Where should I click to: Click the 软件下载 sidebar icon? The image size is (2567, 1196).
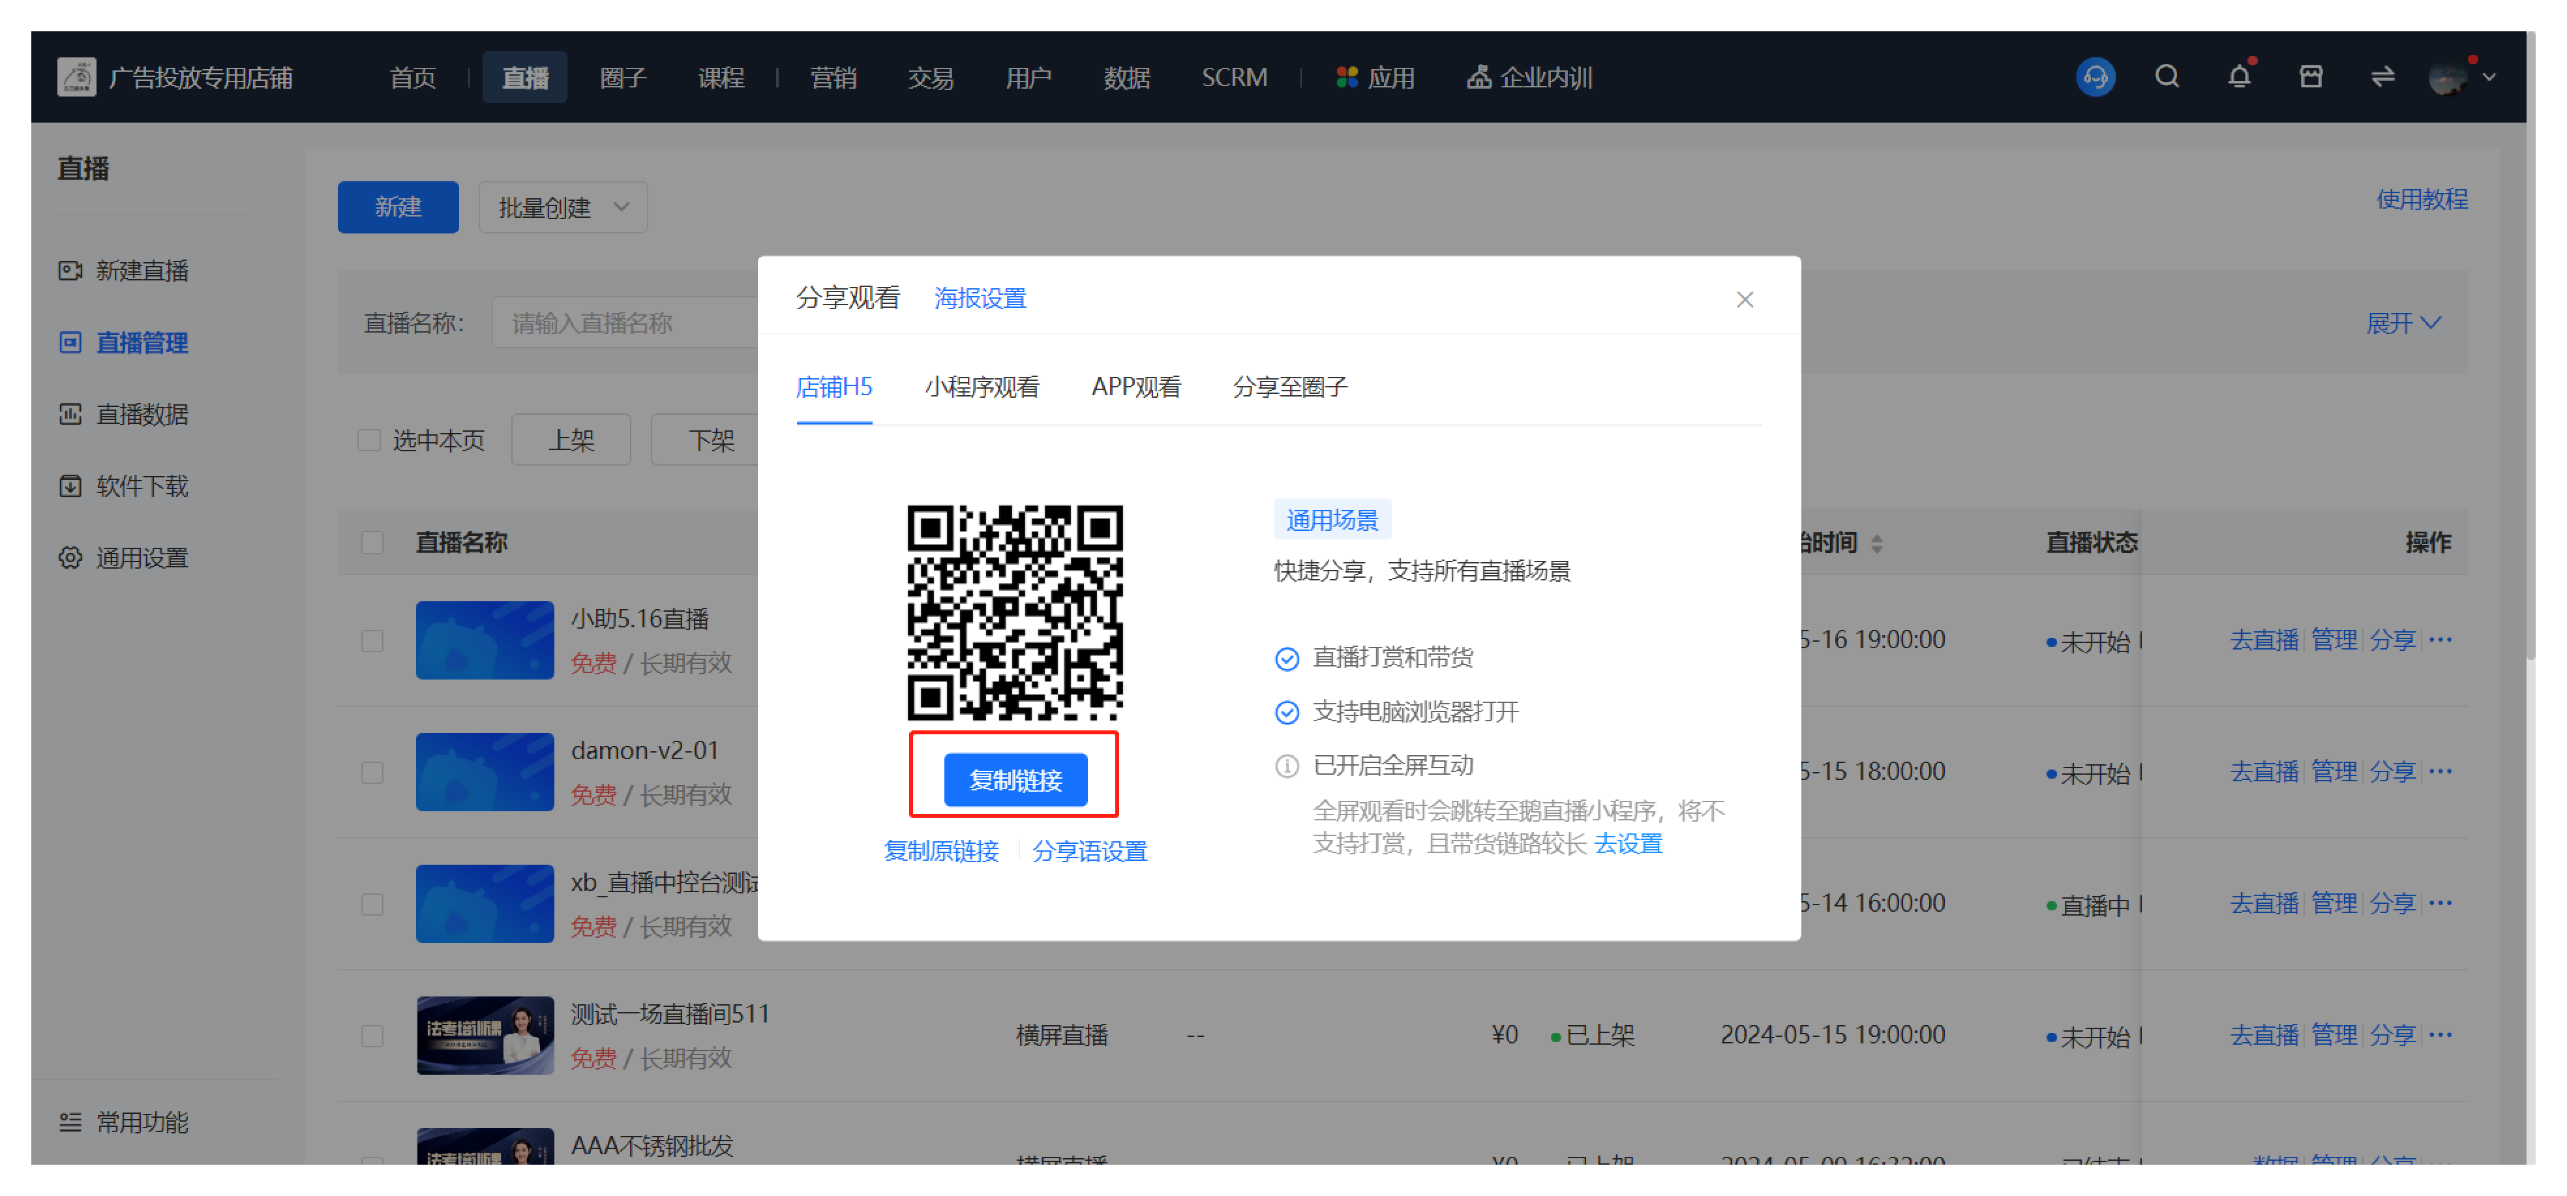coord(70,485)
